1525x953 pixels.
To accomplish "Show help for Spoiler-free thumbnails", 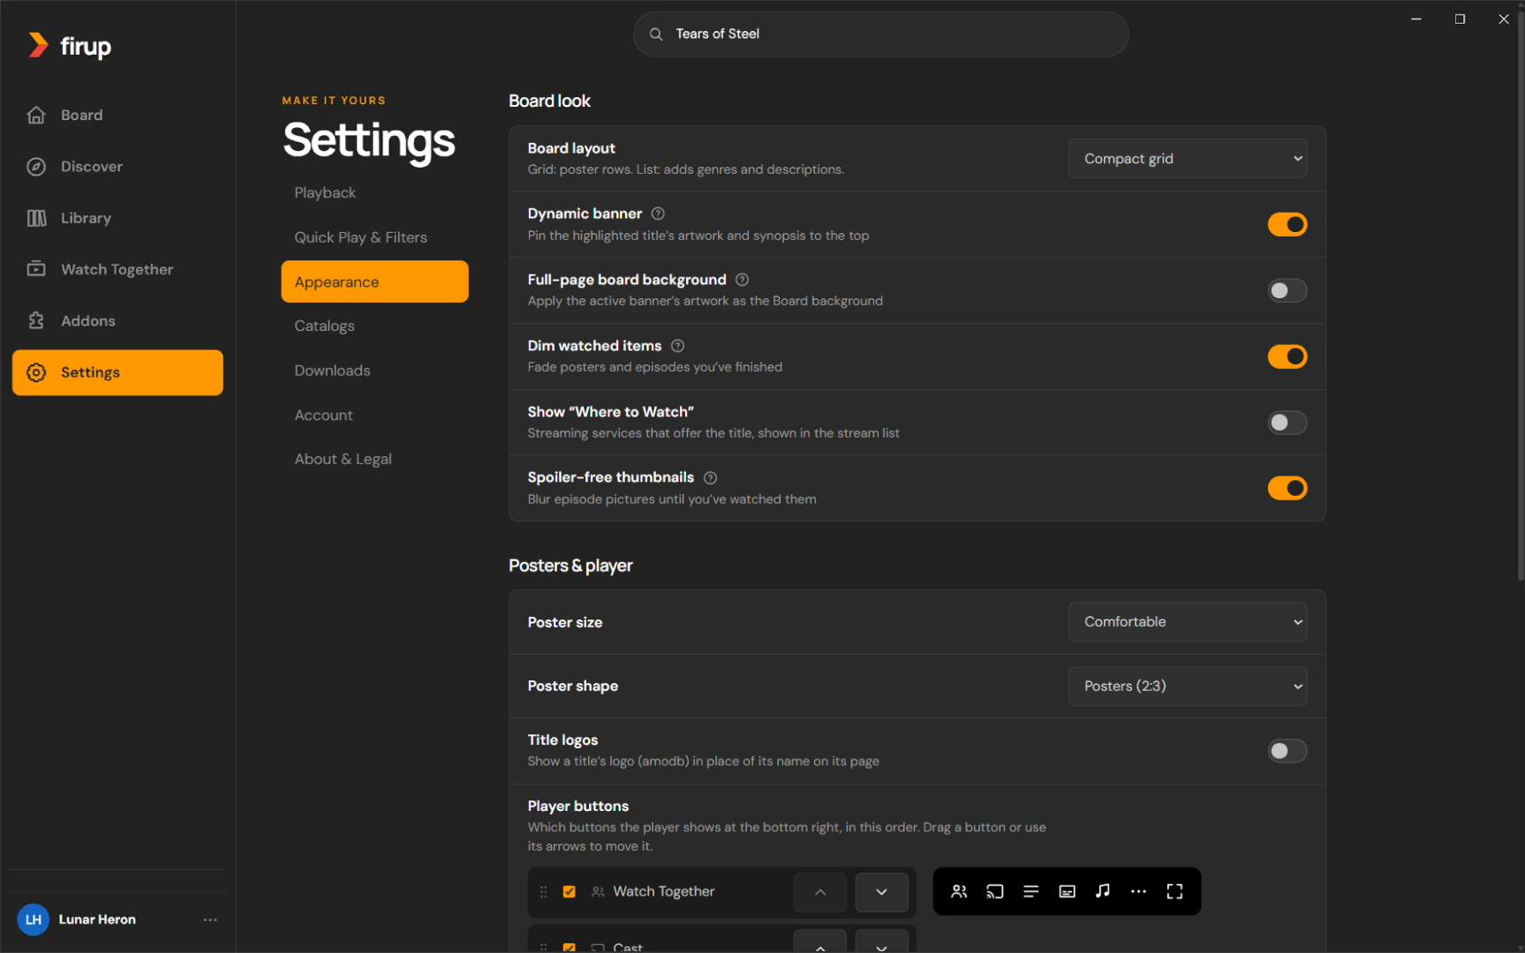I will click(x=710, y=477).
